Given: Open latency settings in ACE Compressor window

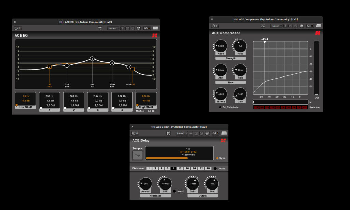Looking at the screenshot, I should click(215, 26).
